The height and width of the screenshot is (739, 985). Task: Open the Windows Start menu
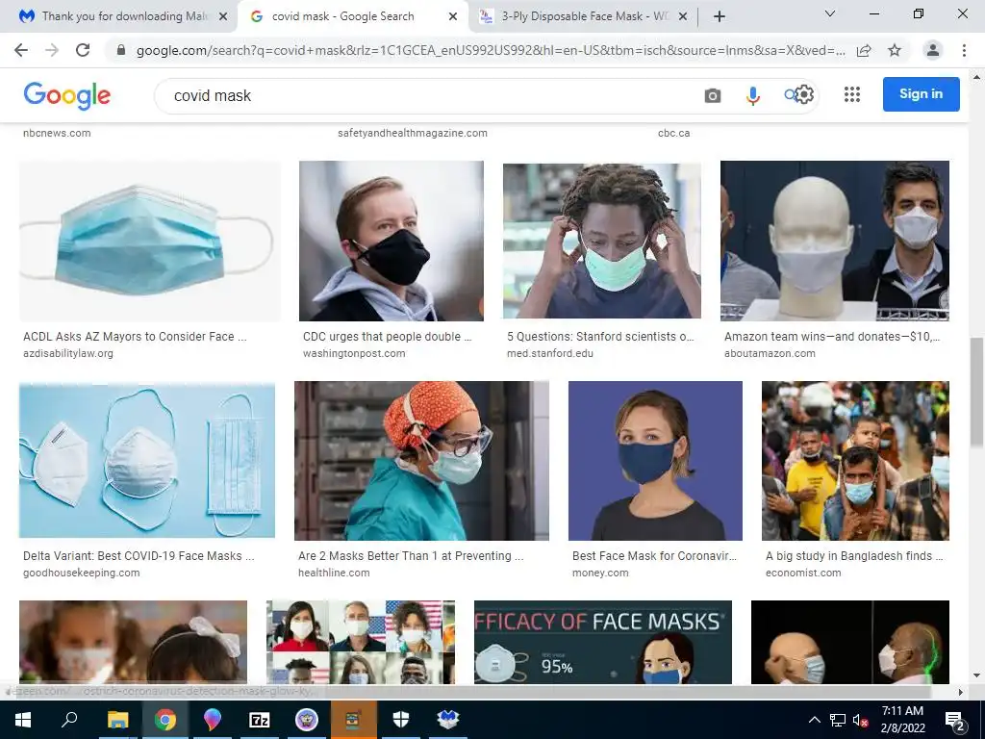pos(23,720)
